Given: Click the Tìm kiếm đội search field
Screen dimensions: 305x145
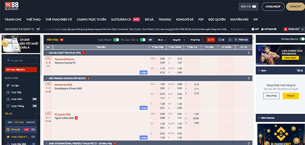Looking at the screenshot, I should pos(21,61).
